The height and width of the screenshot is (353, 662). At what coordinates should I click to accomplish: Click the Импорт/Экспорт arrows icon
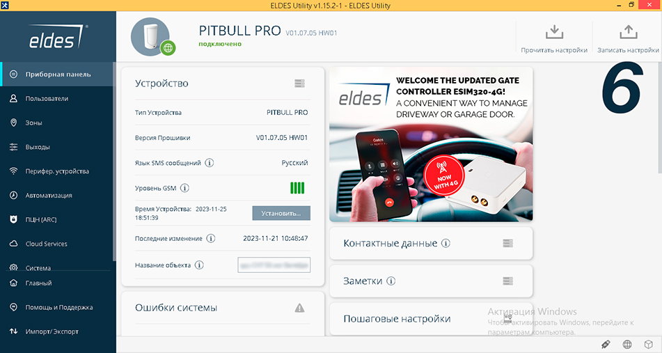13,331
